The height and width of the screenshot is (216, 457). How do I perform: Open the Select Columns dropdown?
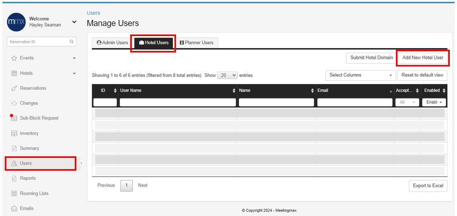point(361,75)
